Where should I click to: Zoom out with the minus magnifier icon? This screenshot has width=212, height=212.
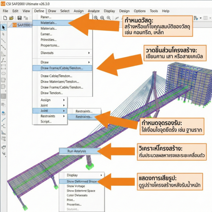(102, 18)
